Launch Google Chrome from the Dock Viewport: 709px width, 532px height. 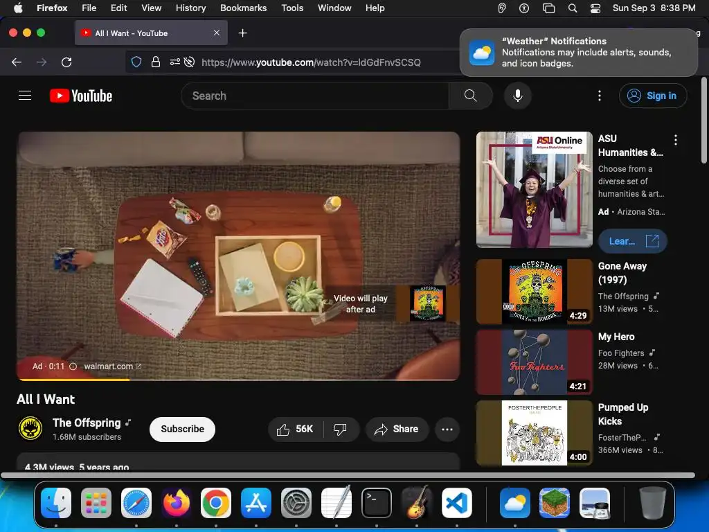click(216, 503)
